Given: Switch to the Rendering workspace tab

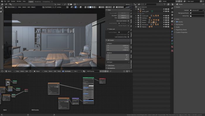Looking at the screenshot, I should click(38, 1).
